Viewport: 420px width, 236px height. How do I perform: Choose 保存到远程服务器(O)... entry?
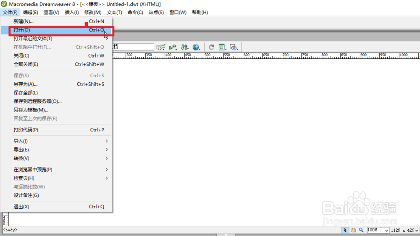point(56,101)
